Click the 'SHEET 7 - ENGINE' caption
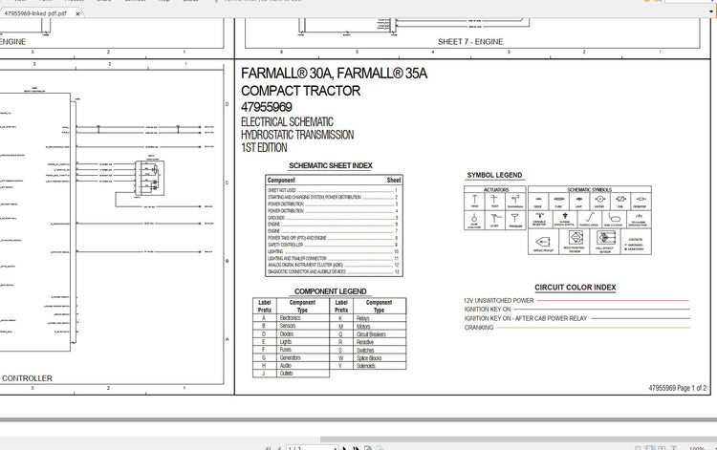 (470, 42)
